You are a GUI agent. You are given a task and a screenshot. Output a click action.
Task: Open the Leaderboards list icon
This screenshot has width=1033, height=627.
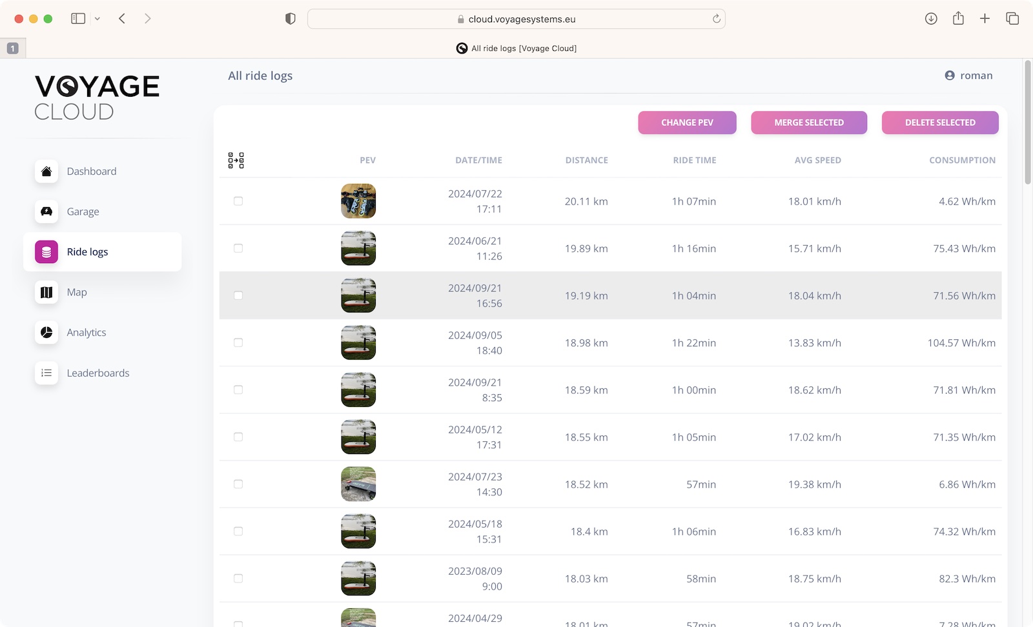click(x=46, y=373)
